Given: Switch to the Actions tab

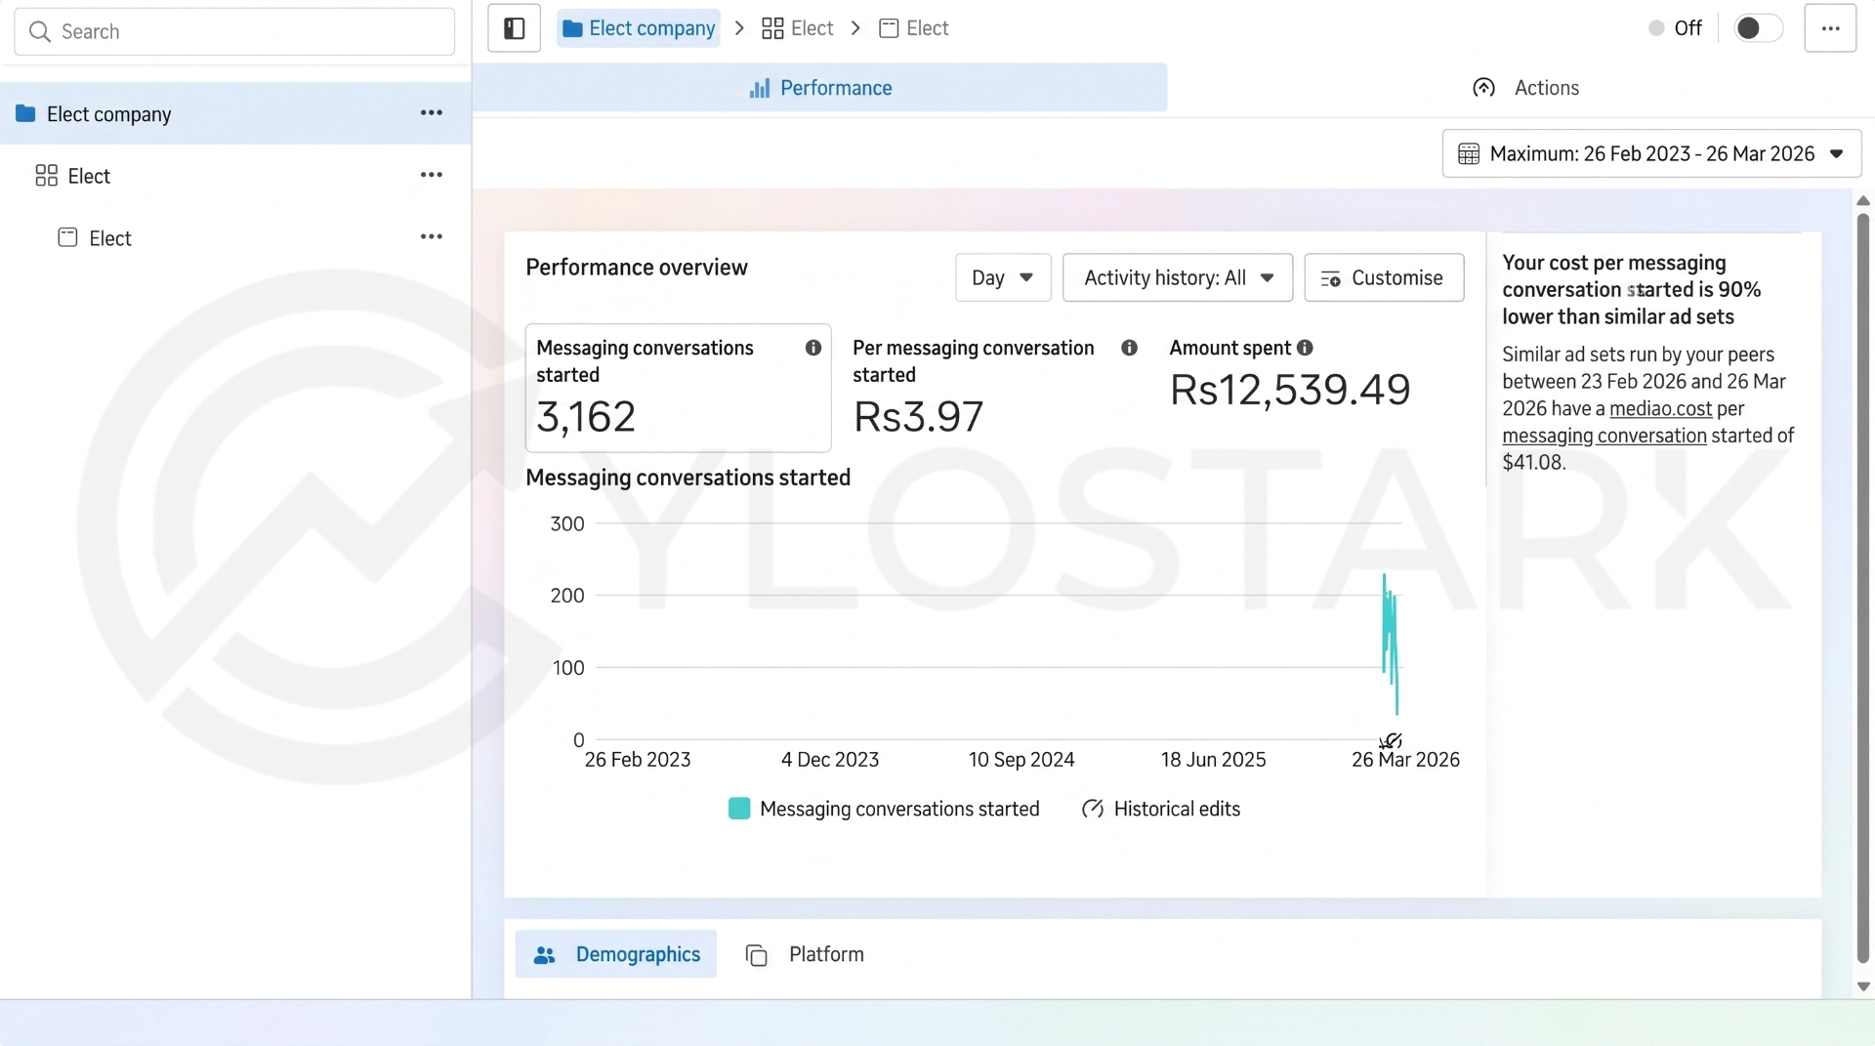Looking at the screenshot, I should [1525, 88].
